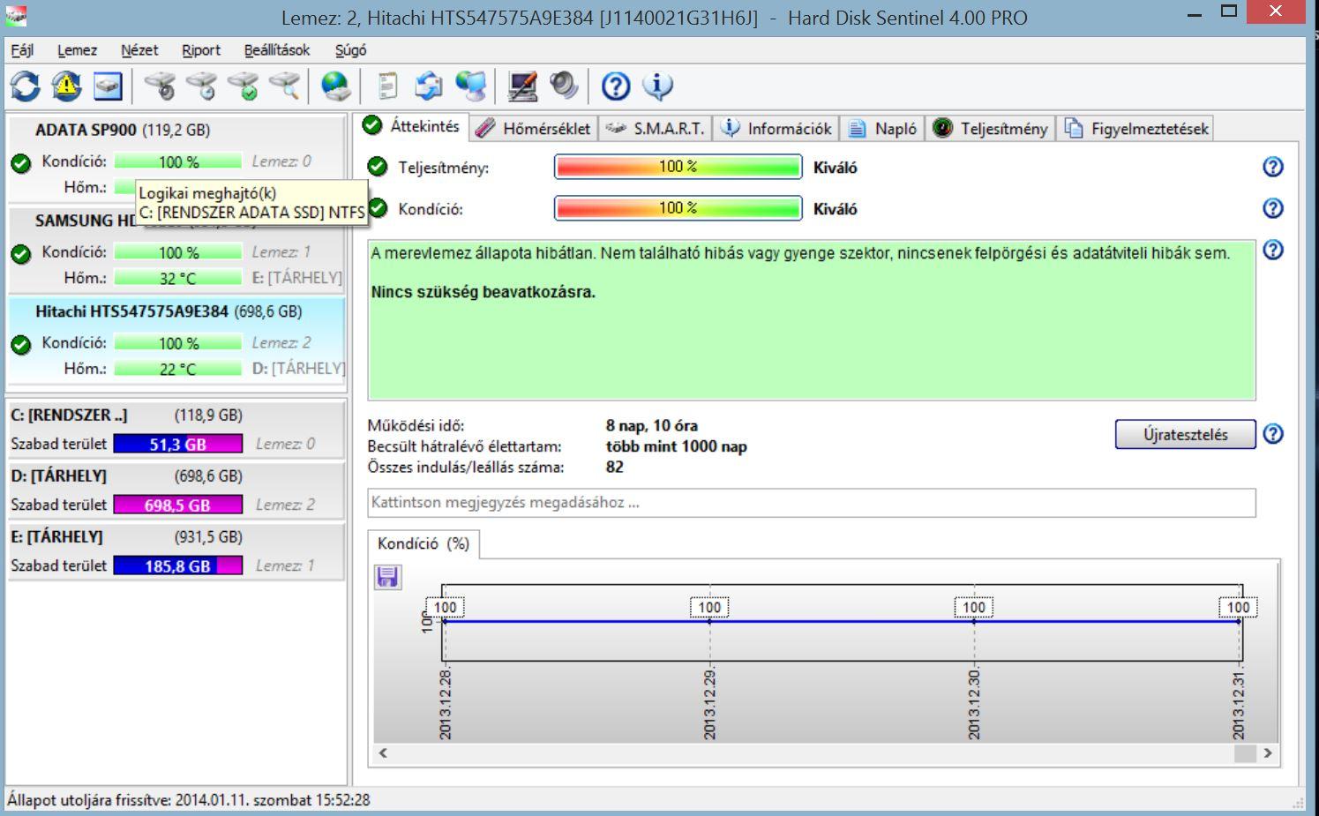Click the 22 °C temperature bar of Hitachi disk
Screen dimensions: 1319x816
click(x=177, y=369)
